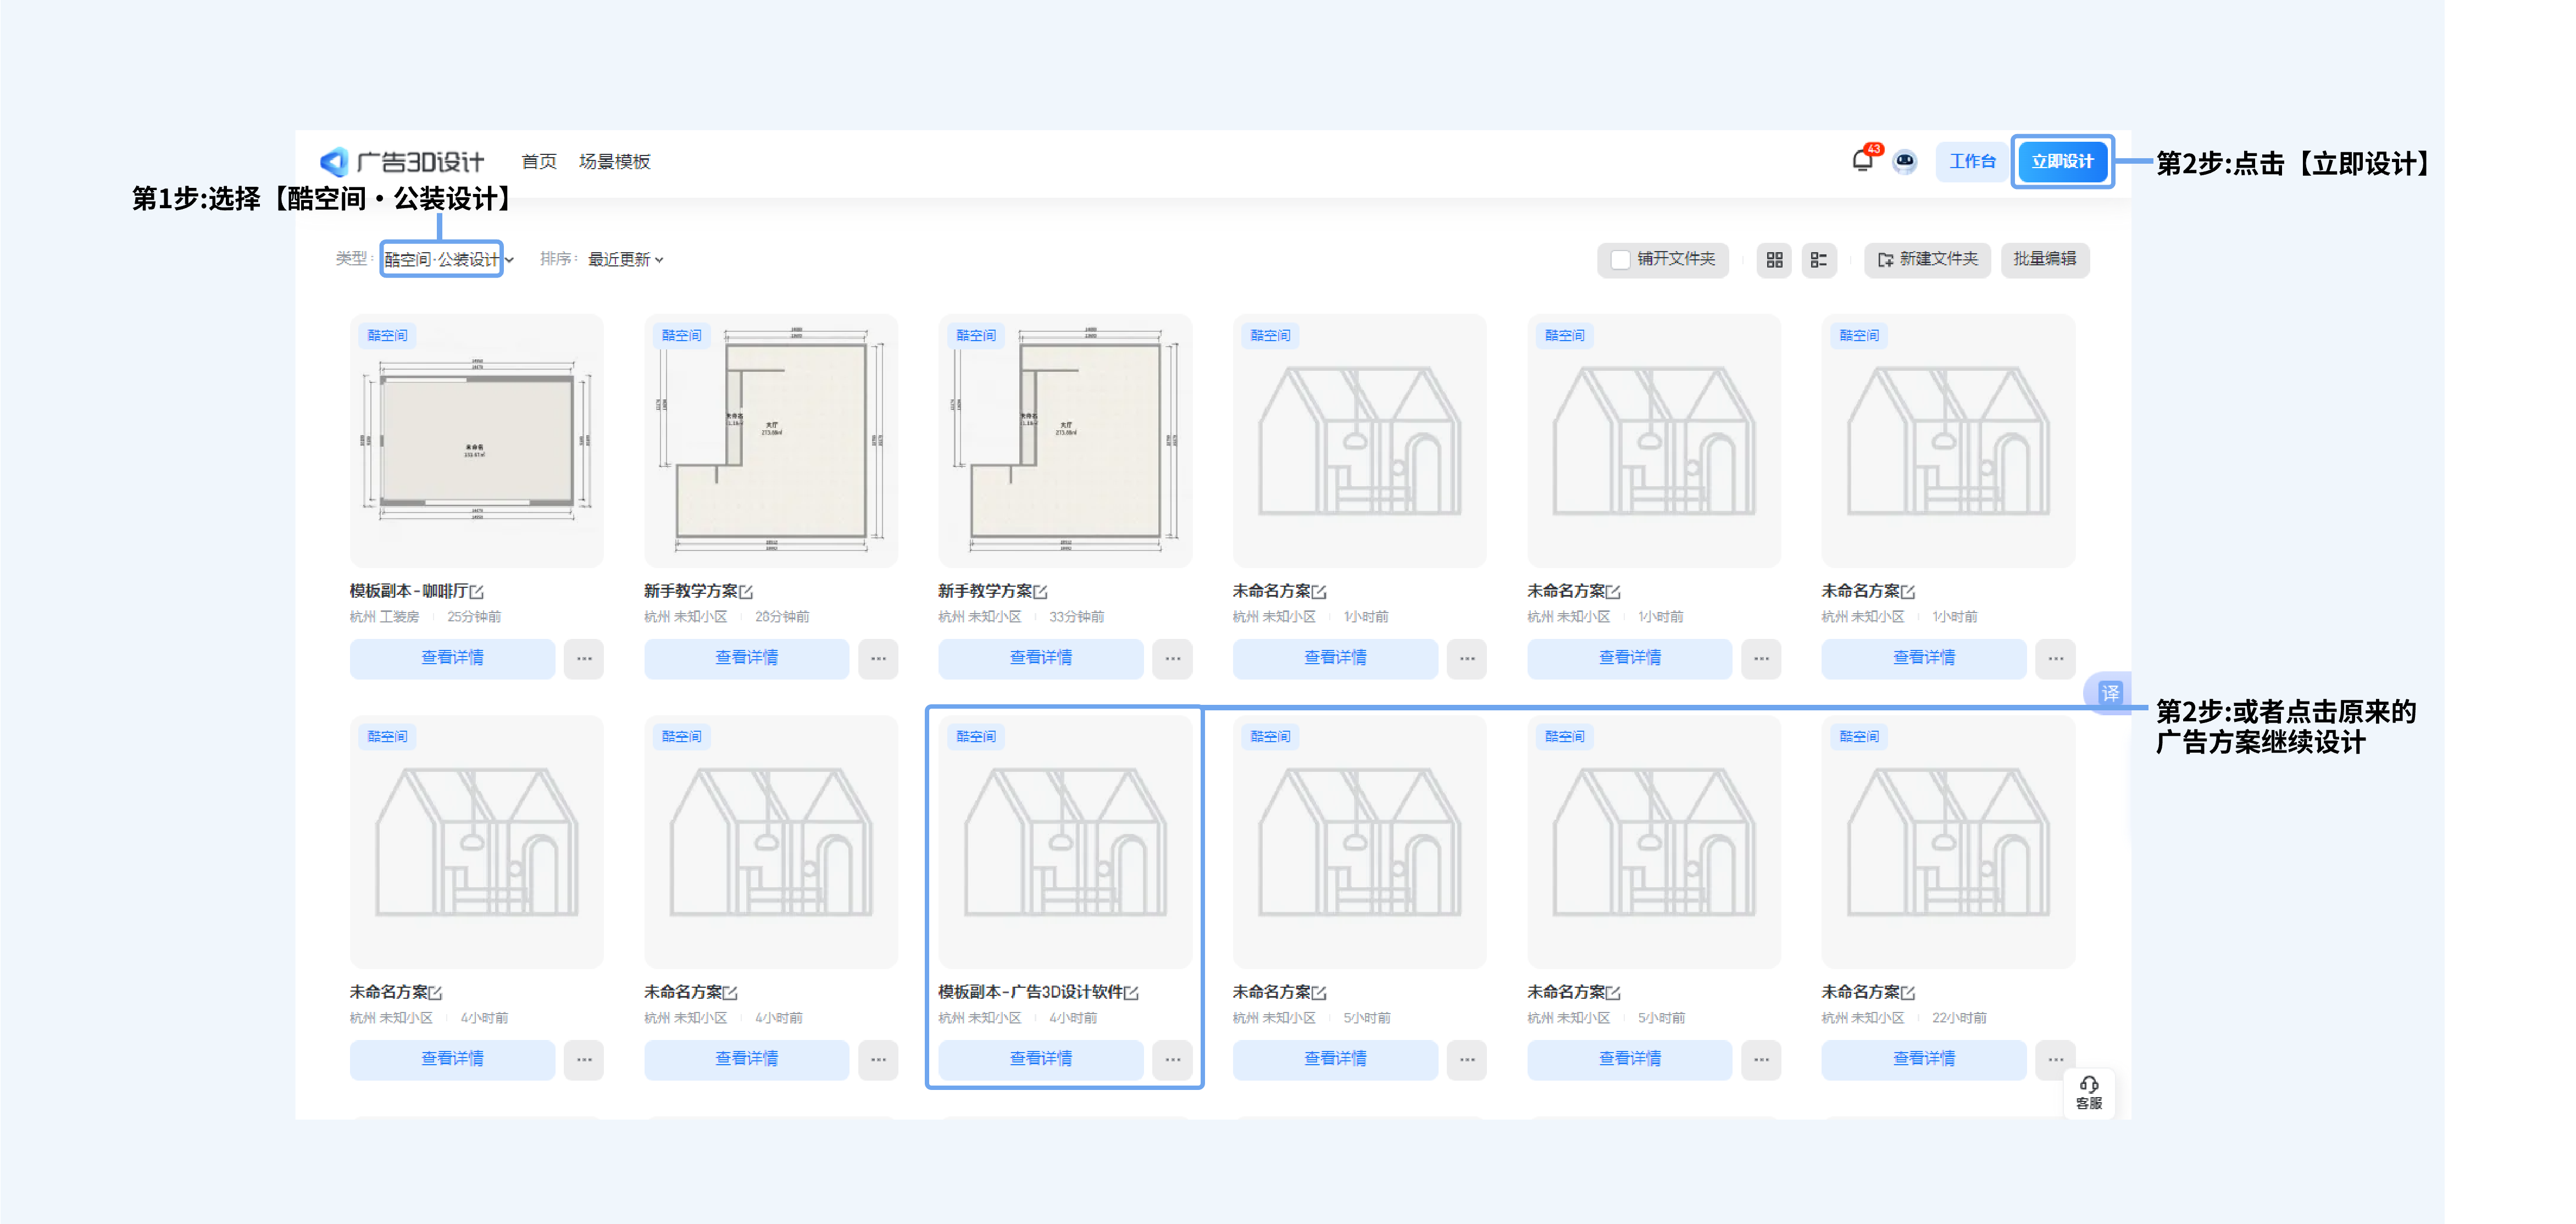Click the 批量编辑 button

coord(2044,259)
